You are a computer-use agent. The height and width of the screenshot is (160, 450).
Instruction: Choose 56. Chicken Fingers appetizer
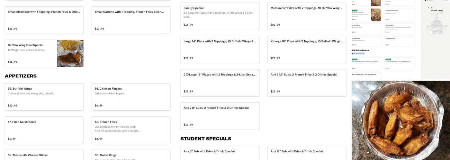tap(131, 97)
